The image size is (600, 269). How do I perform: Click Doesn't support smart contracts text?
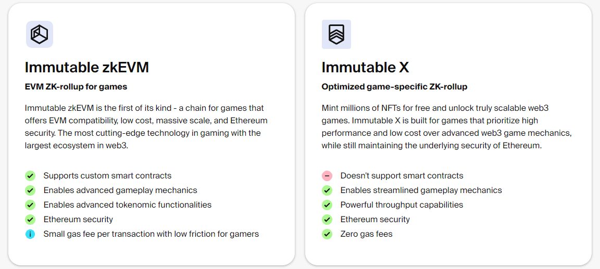(402, 176)
